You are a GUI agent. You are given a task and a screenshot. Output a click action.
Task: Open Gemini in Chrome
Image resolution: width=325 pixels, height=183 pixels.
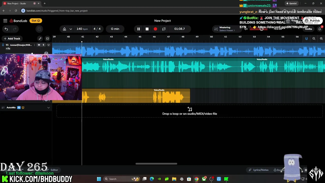pos(291,3)
